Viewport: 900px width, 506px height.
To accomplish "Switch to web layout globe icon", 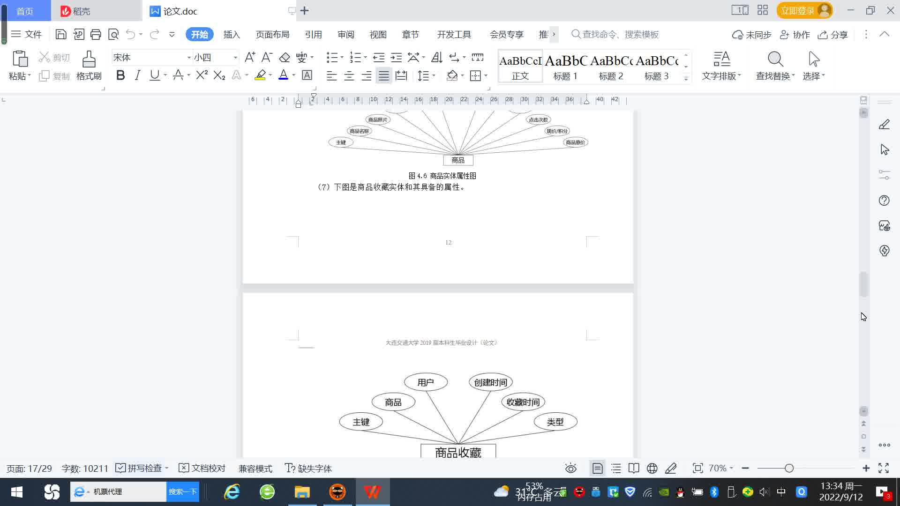I will tap(652, 468).
